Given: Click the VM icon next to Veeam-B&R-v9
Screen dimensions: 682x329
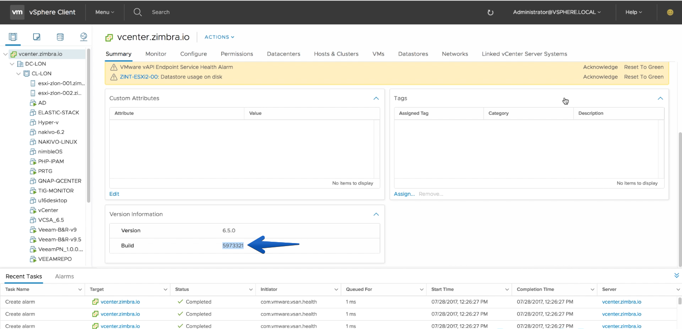Looking at the screenshot, I should point(33,230).
